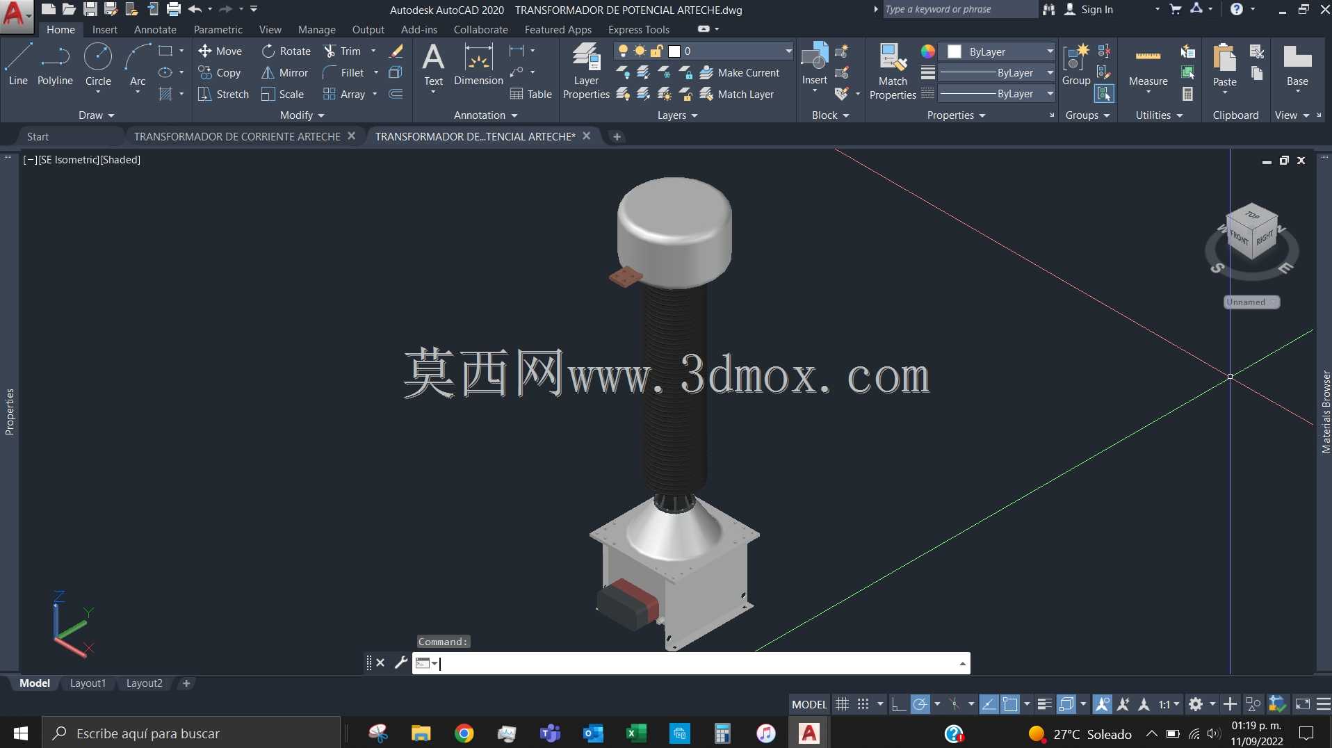Screen dimensions: 1332x748
Task: Click the object color wheel swatch
Action: (x=928, y=51)
